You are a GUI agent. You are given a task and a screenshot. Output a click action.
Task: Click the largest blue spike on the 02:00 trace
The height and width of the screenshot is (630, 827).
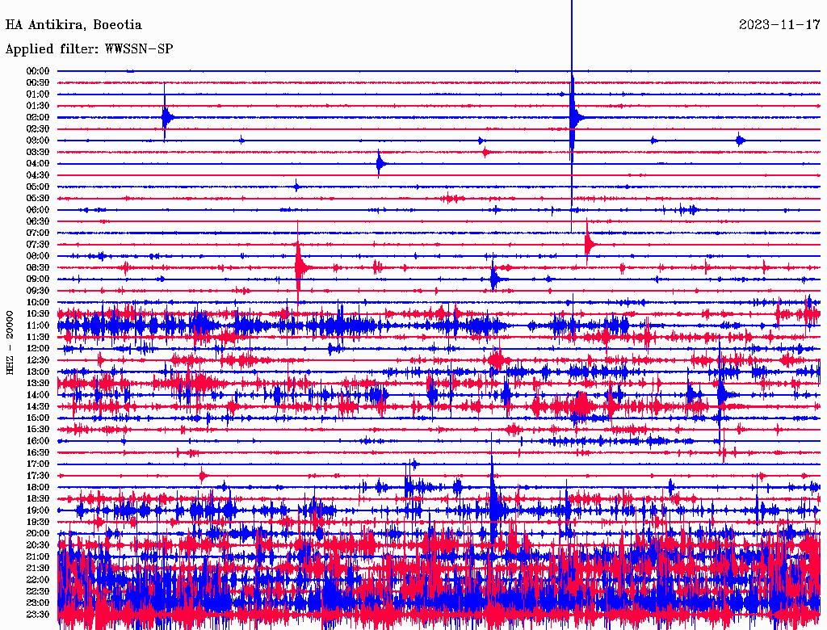(573, 117)
